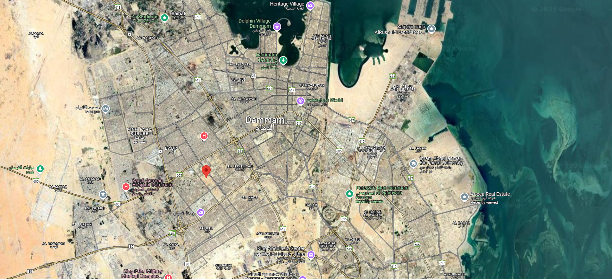Click the Saudi German Hospital H marker

point(126,187)
